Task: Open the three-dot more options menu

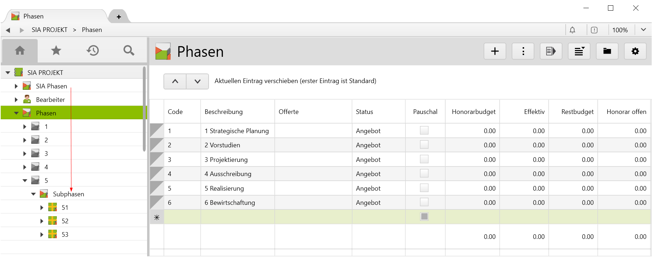Action: pos(523,51)
